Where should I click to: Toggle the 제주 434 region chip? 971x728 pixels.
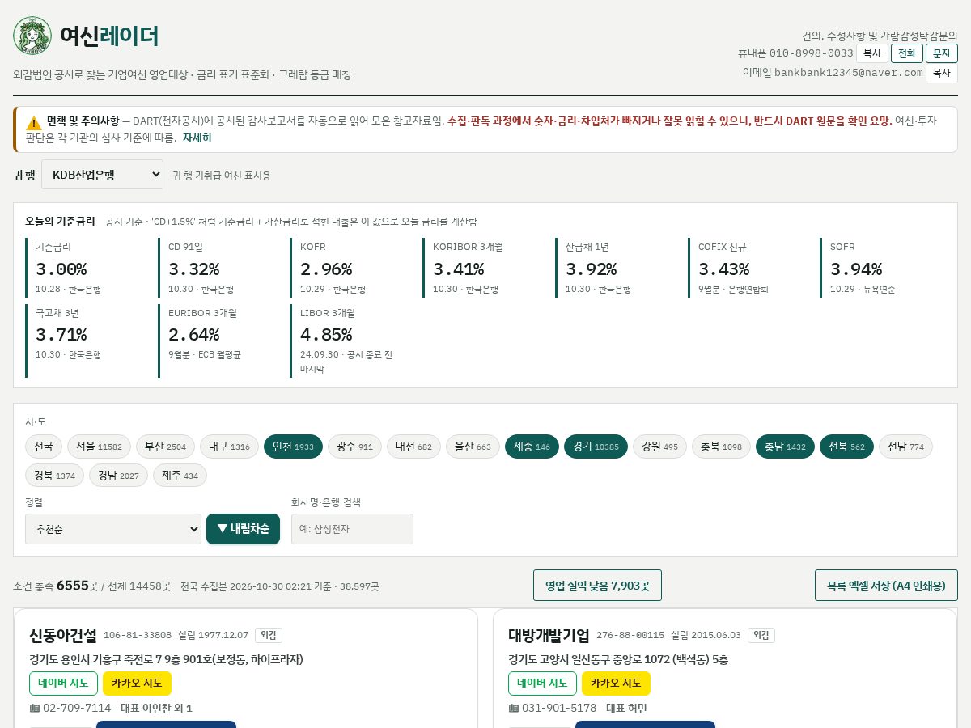[180, 476]
